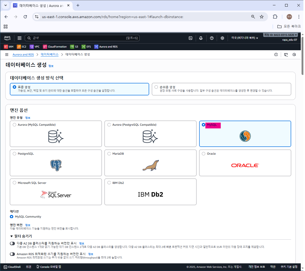Open the browser extensions puzzle icon

tap(275, 17)
